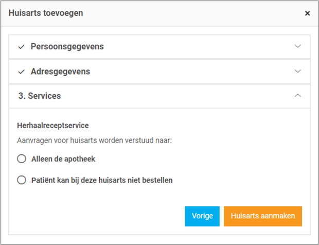
Task: Click text Aanvragen voor huisarts worden verstuurd naar
Action: click(94, 140)
